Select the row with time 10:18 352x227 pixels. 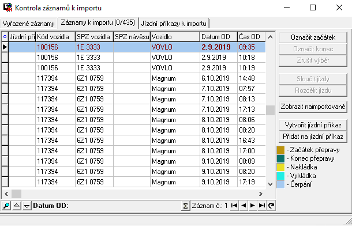coord(133,58)
